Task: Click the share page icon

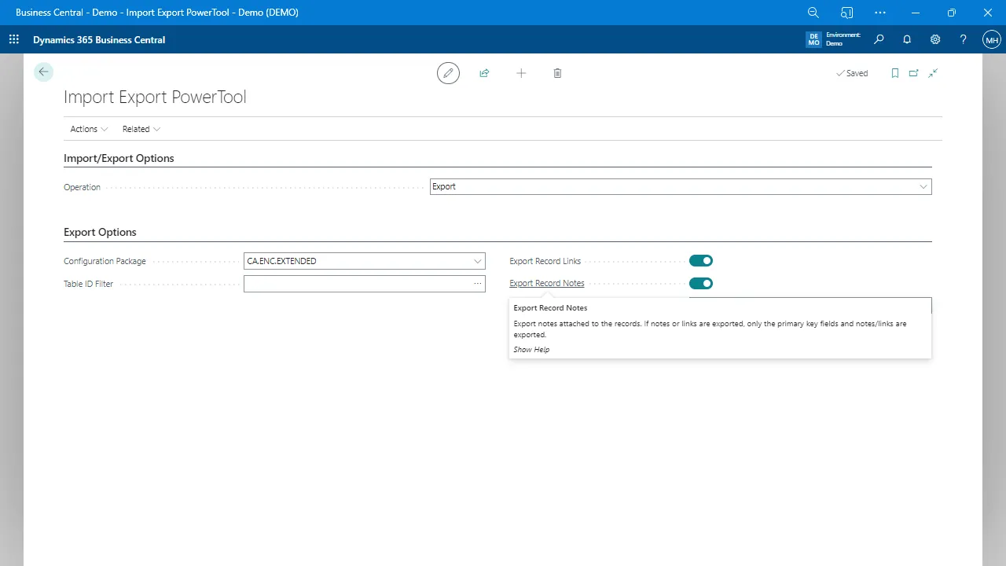Action: click(x=484, y=73)
